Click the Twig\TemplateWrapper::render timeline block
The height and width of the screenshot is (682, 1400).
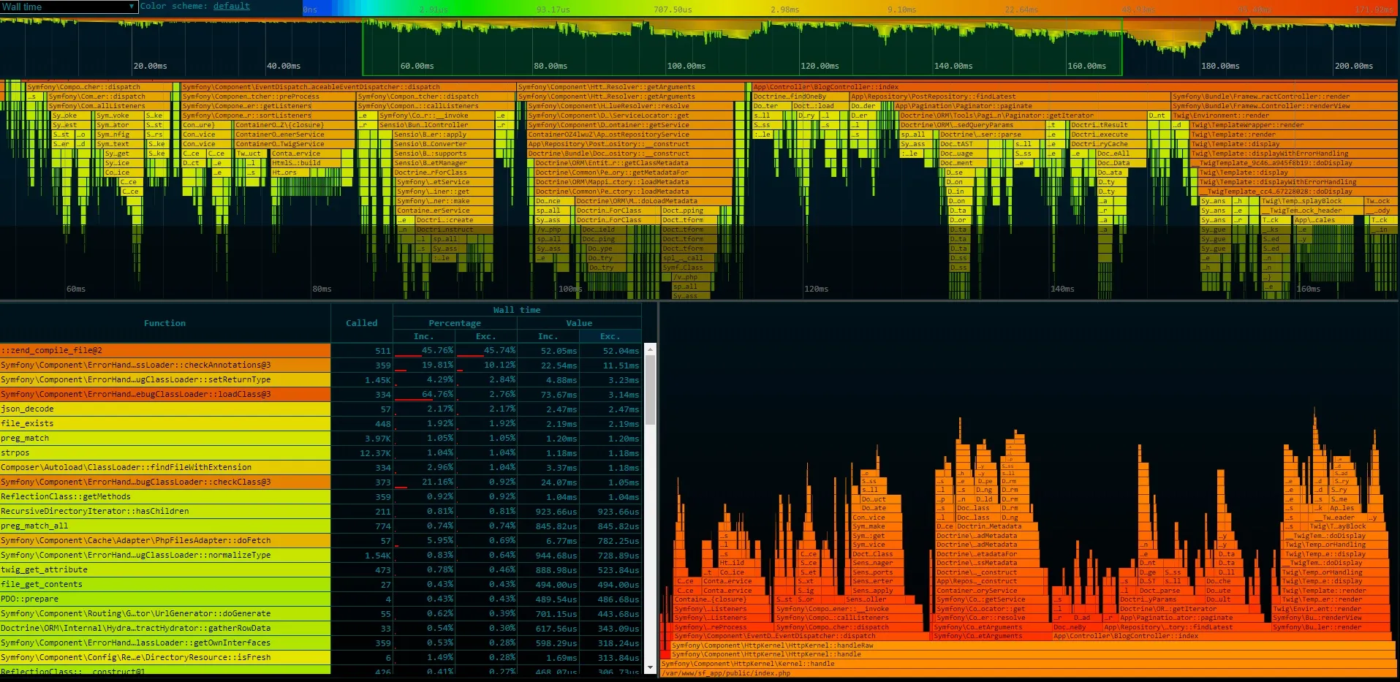click(1293, 125)
